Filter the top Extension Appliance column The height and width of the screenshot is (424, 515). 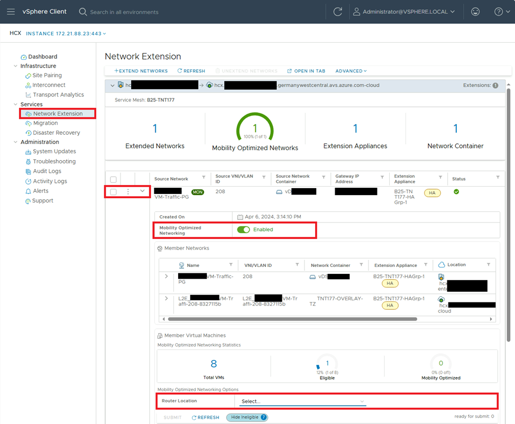[440, 177]
